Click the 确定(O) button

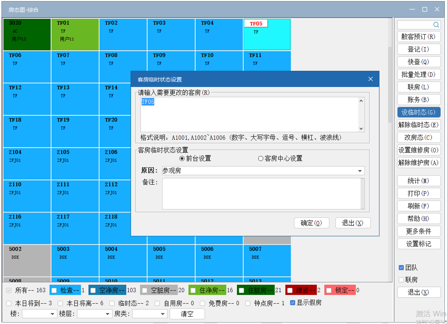coord(311,223)
